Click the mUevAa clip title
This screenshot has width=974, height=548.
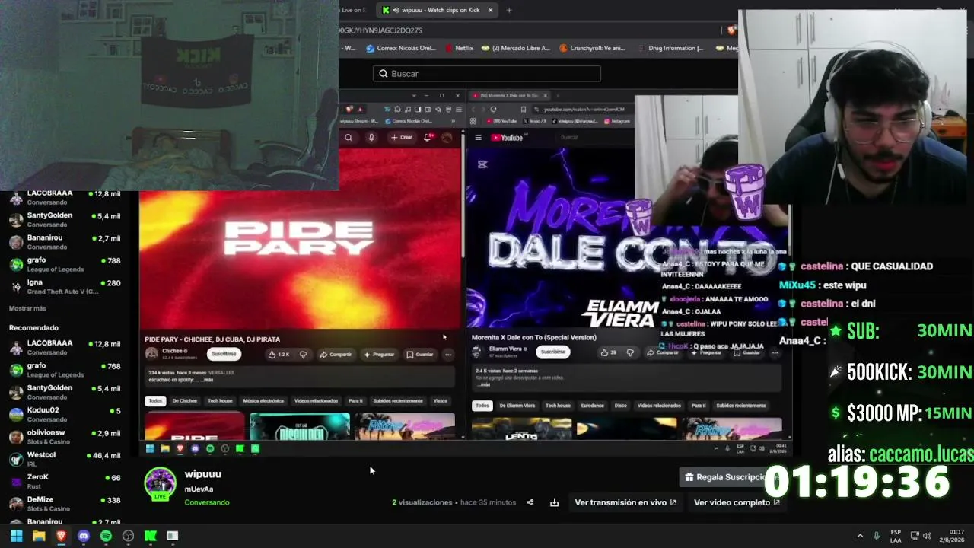point(199,489)
